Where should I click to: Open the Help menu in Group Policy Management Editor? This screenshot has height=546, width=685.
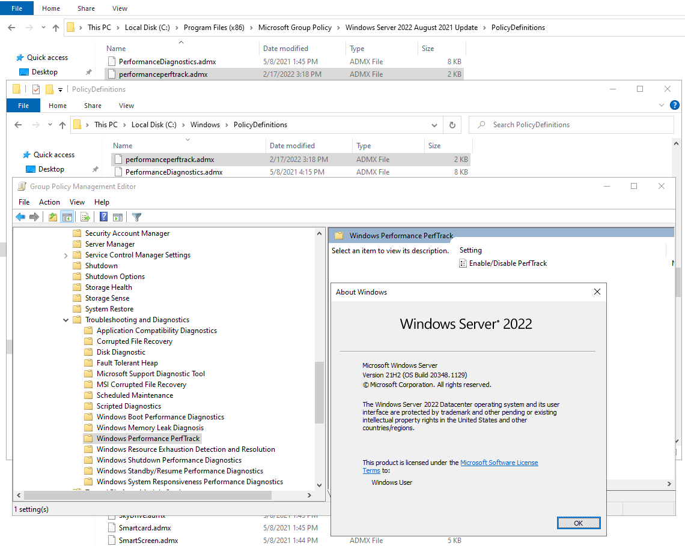tap(102, 202)
